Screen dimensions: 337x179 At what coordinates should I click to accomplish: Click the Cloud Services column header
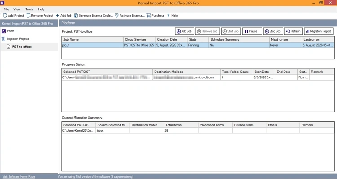139,40
